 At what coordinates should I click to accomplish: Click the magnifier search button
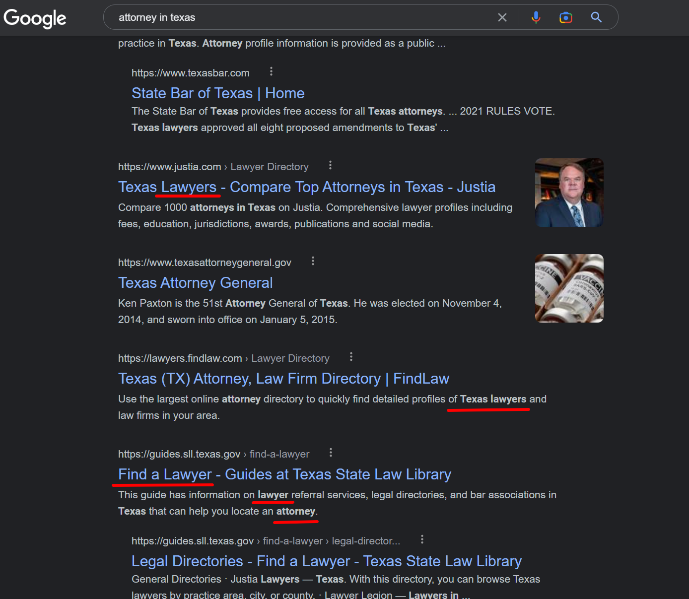596,17
